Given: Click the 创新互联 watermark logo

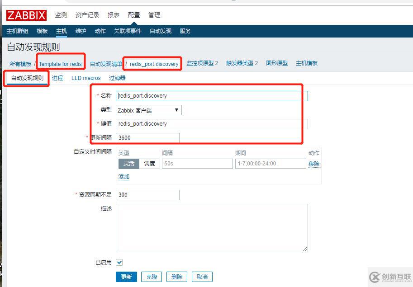Looking at the screenshot, I should pyautogui.click(x=390, y=276).
